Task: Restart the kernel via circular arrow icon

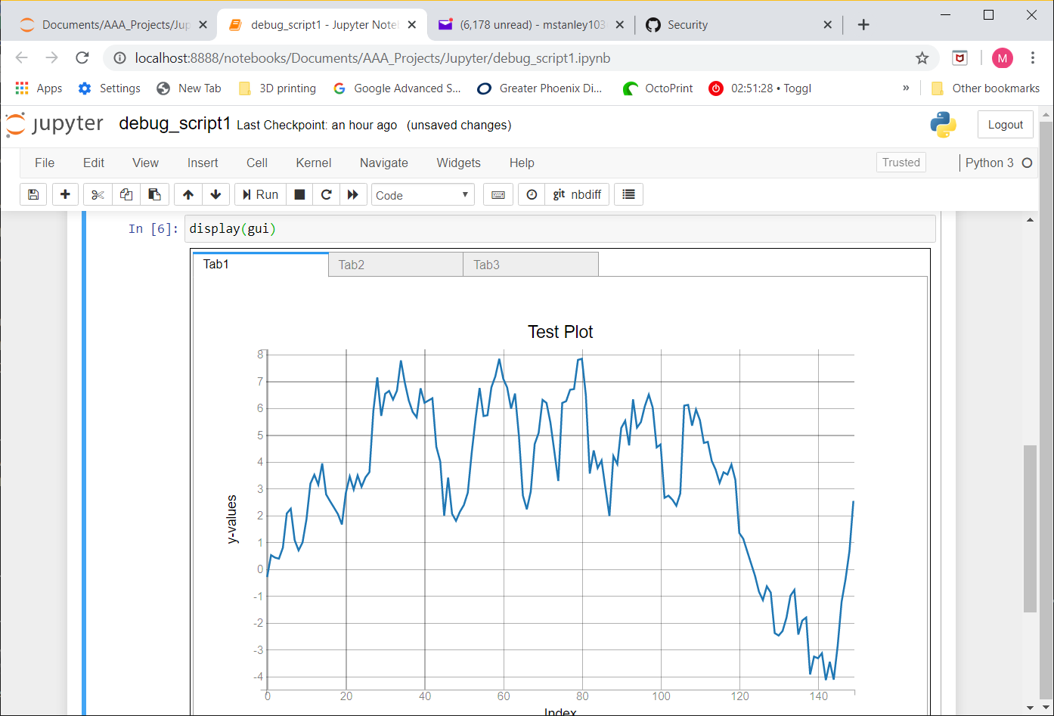Action: [326, 194]
